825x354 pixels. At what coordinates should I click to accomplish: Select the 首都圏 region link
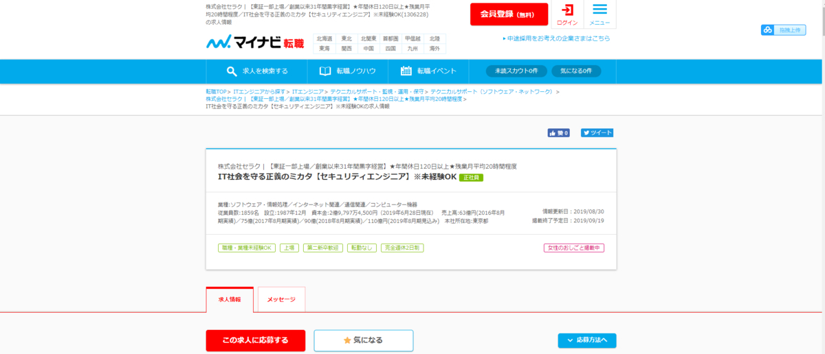[390, 39]
